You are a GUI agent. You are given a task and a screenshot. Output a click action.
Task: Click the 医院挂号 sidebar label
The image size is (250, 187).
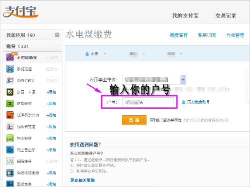[24, 162]
